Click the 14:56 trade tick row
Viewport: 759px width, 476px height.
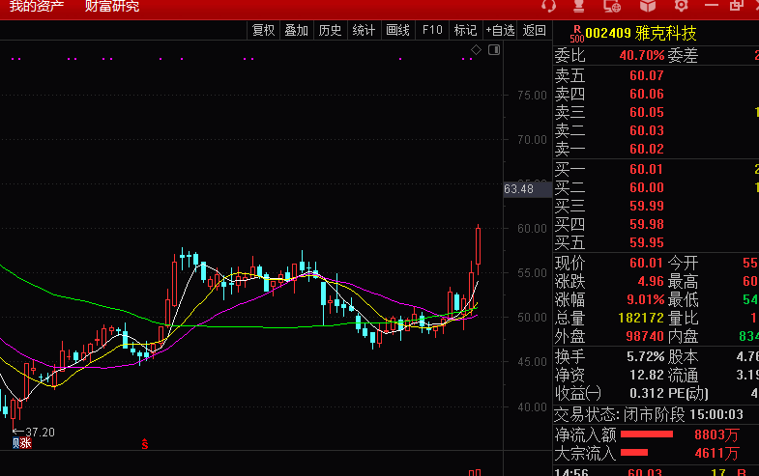click(x=656, y=472)
